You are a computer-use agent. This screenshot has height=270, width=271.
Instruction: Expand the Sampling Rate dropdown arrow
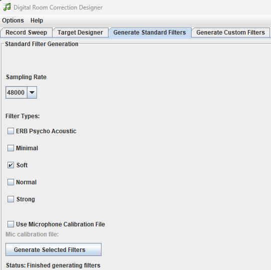click(32, 93)
